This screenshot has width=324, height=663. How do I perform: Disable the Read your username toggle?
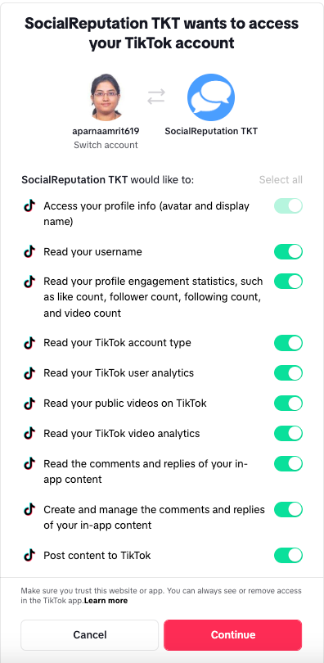coord(289,251)
